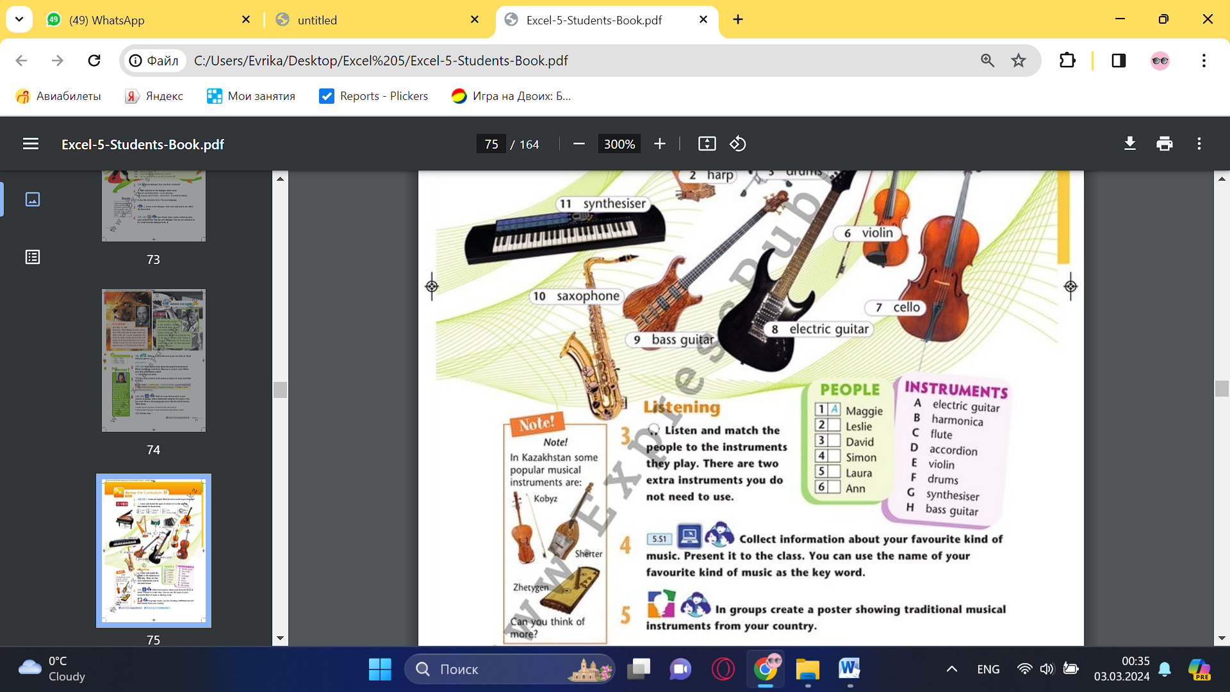
Task: Click the fit to page icon
Action: (707, 144)
